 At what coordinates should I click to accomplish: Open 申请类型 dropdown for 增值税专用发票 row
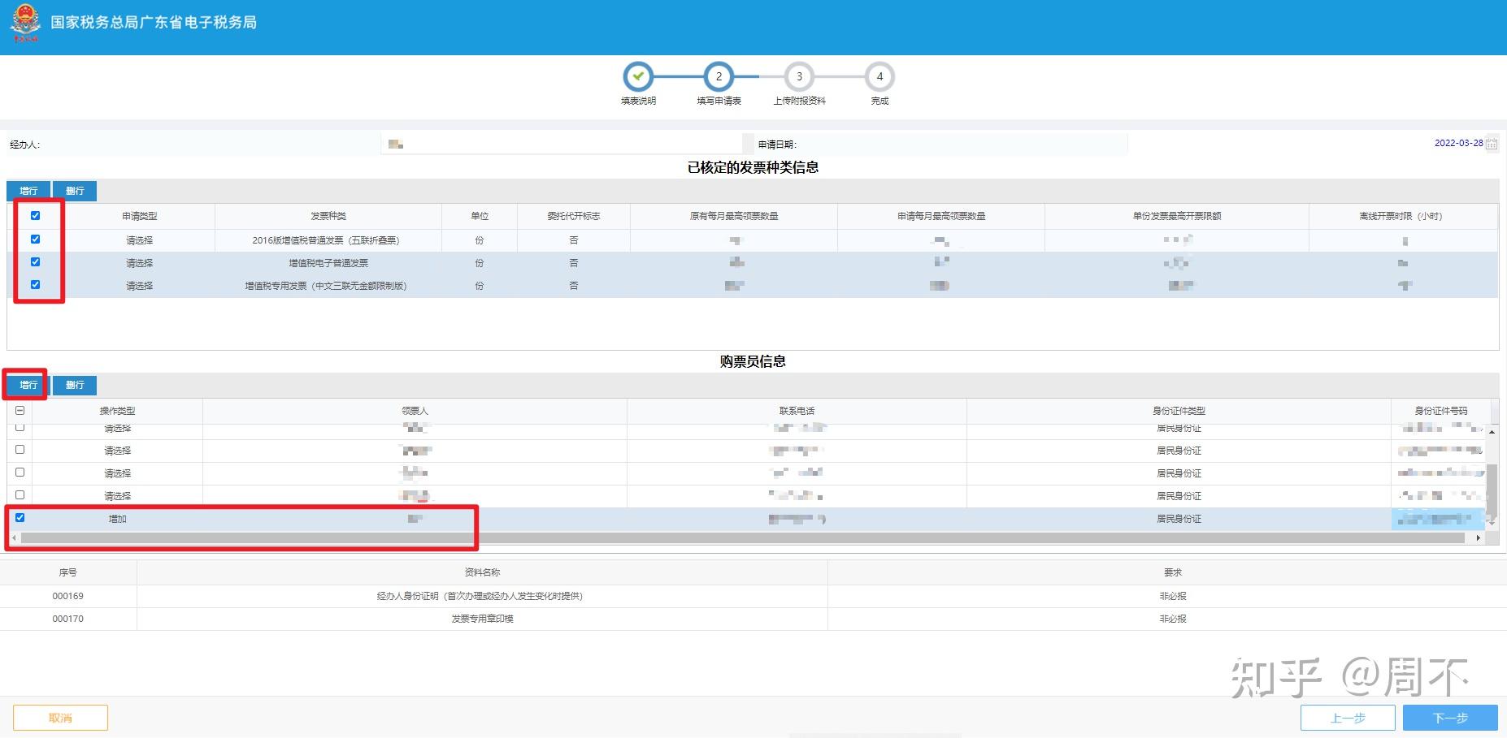click(139, 286)
